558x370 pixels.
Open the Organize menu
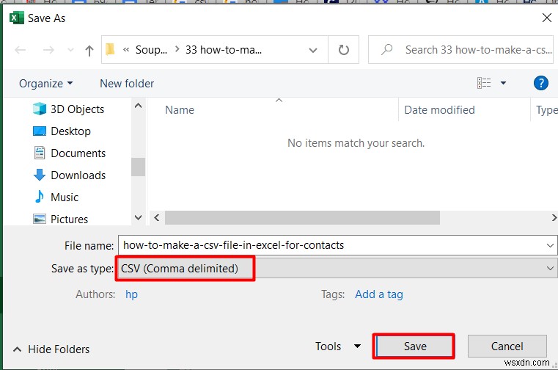(x=46, y=84)
